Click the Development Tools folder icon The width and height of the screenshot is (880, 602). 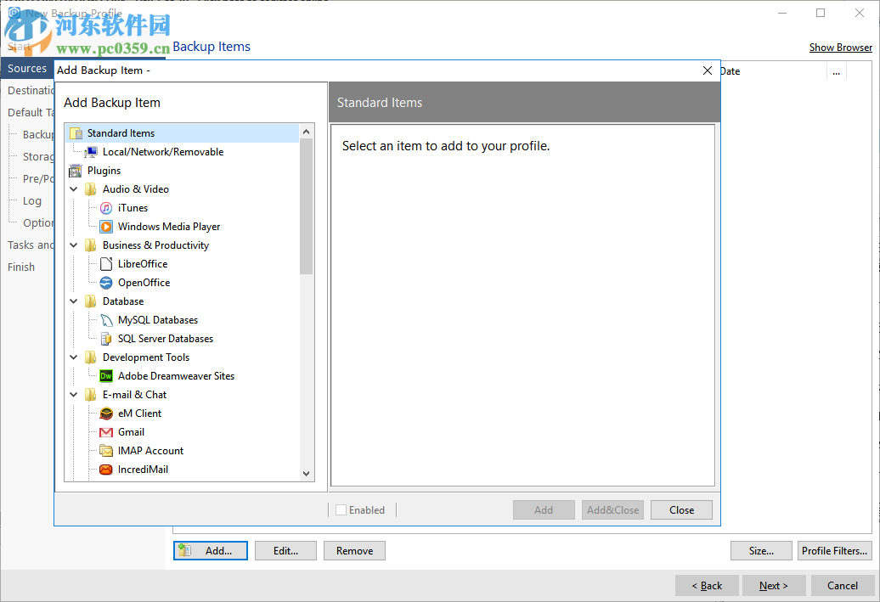coord(90,357)
